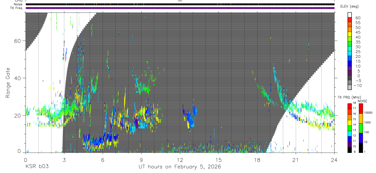Click the KSR b03 radar beam label

tap(37, 167)
